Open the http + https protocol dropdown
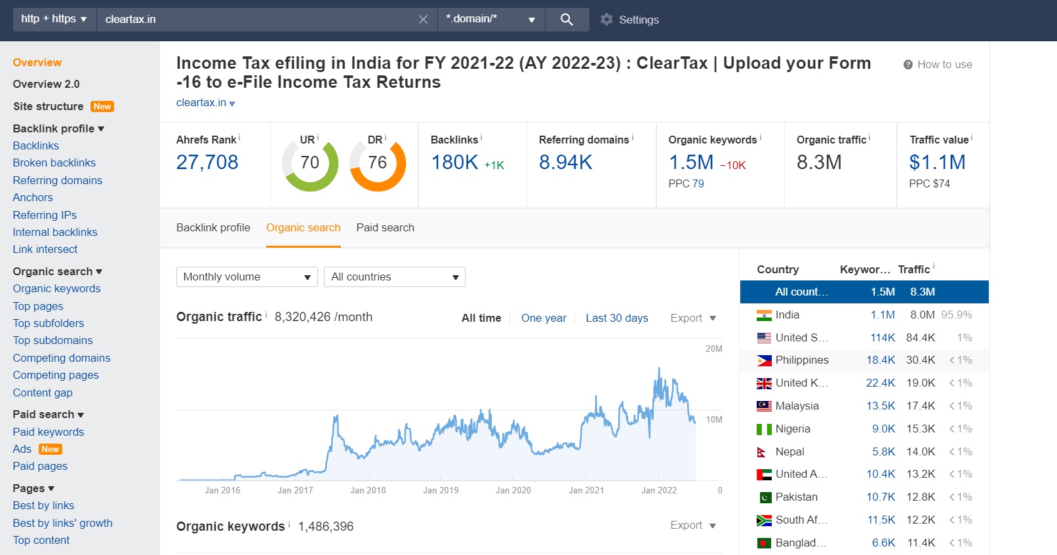Image resolution: width=1057 pixels, height=555 pixels. (x=54, y=19)
